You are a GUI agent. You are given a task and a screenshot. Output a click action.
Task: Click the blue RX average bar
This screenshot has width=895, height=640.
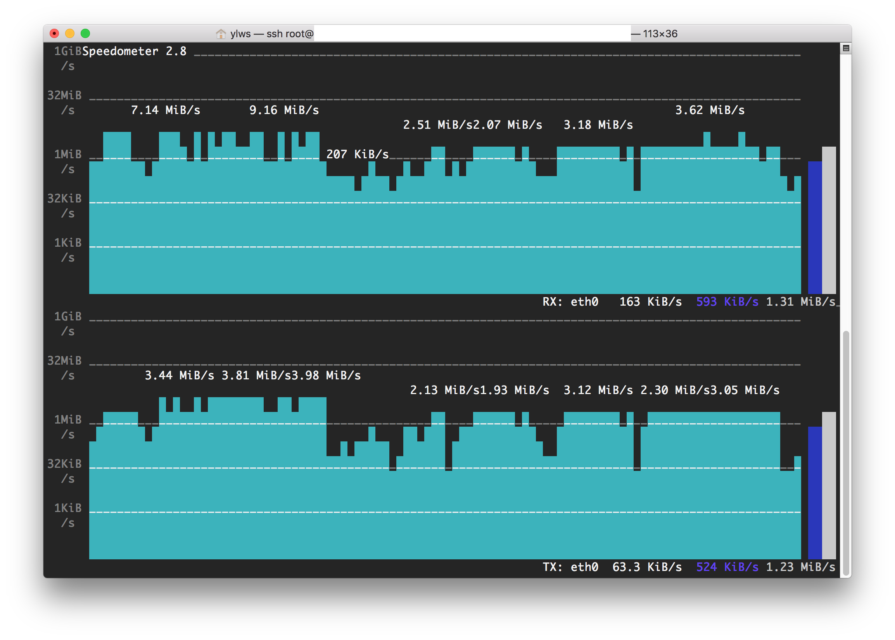tap(815, 227)
